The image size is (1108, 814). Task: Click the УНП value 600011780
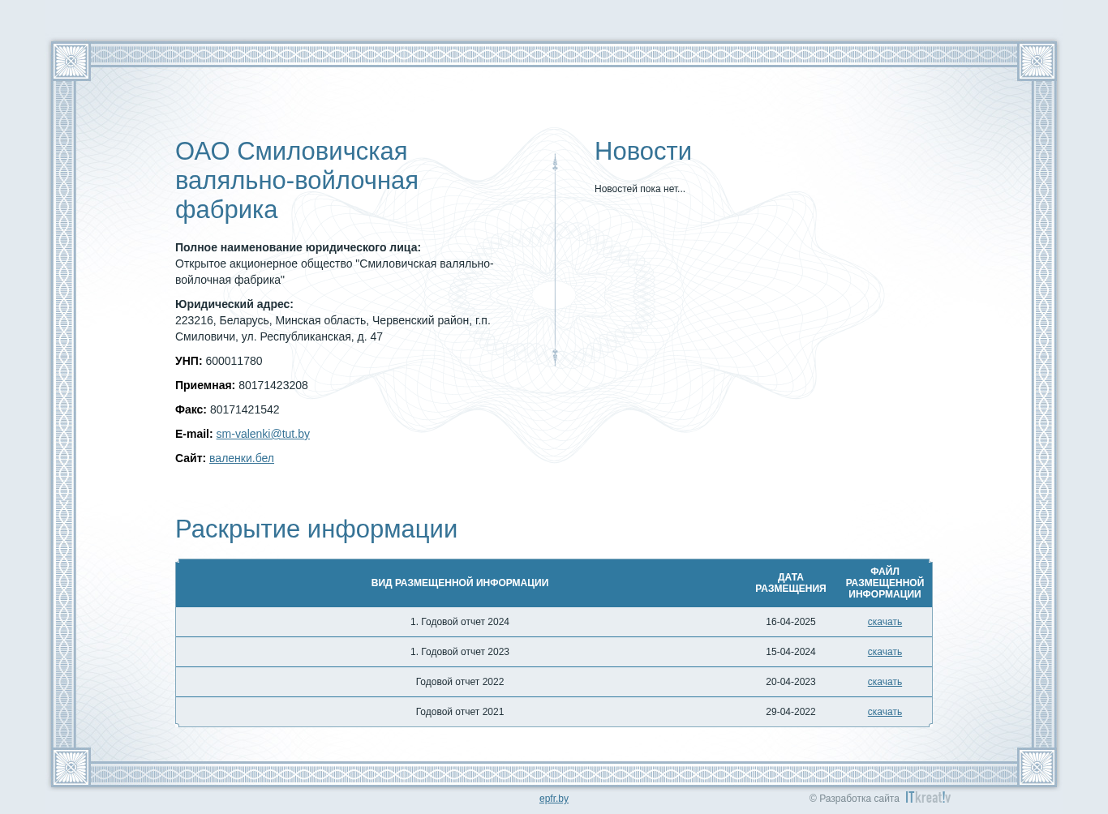coord(234,361)
